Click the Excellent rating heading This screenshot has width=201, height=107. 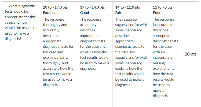coord(50,13)
